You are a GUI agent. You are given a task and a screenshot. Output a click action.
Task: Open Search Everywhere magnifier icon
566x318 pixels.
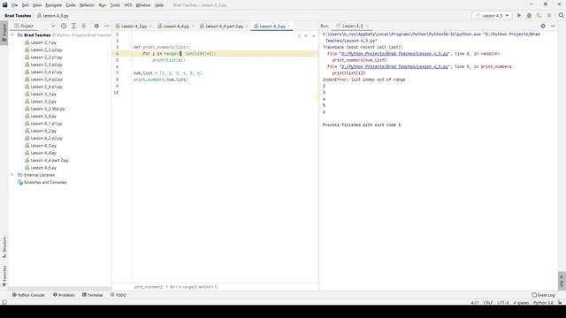(561, 16)
